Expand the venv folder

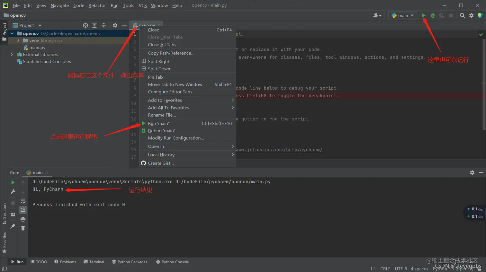pyautogui.click(x=18, y=40)
